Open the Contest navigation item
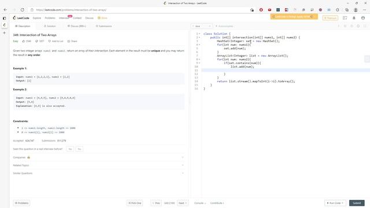 (x=77, y=18)
